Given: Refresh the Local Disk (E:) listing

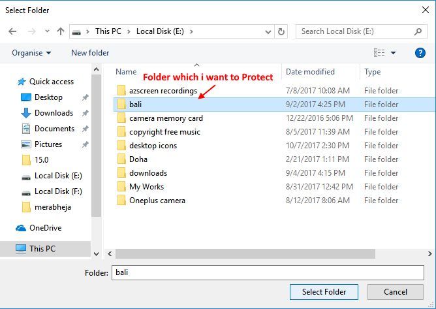Looking at the screenshot, I should [281, 31].
